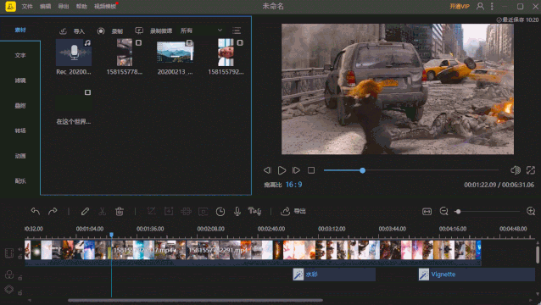541x305 pixels.
Task: Select the crop tool icon
Action: coord(151,211)
